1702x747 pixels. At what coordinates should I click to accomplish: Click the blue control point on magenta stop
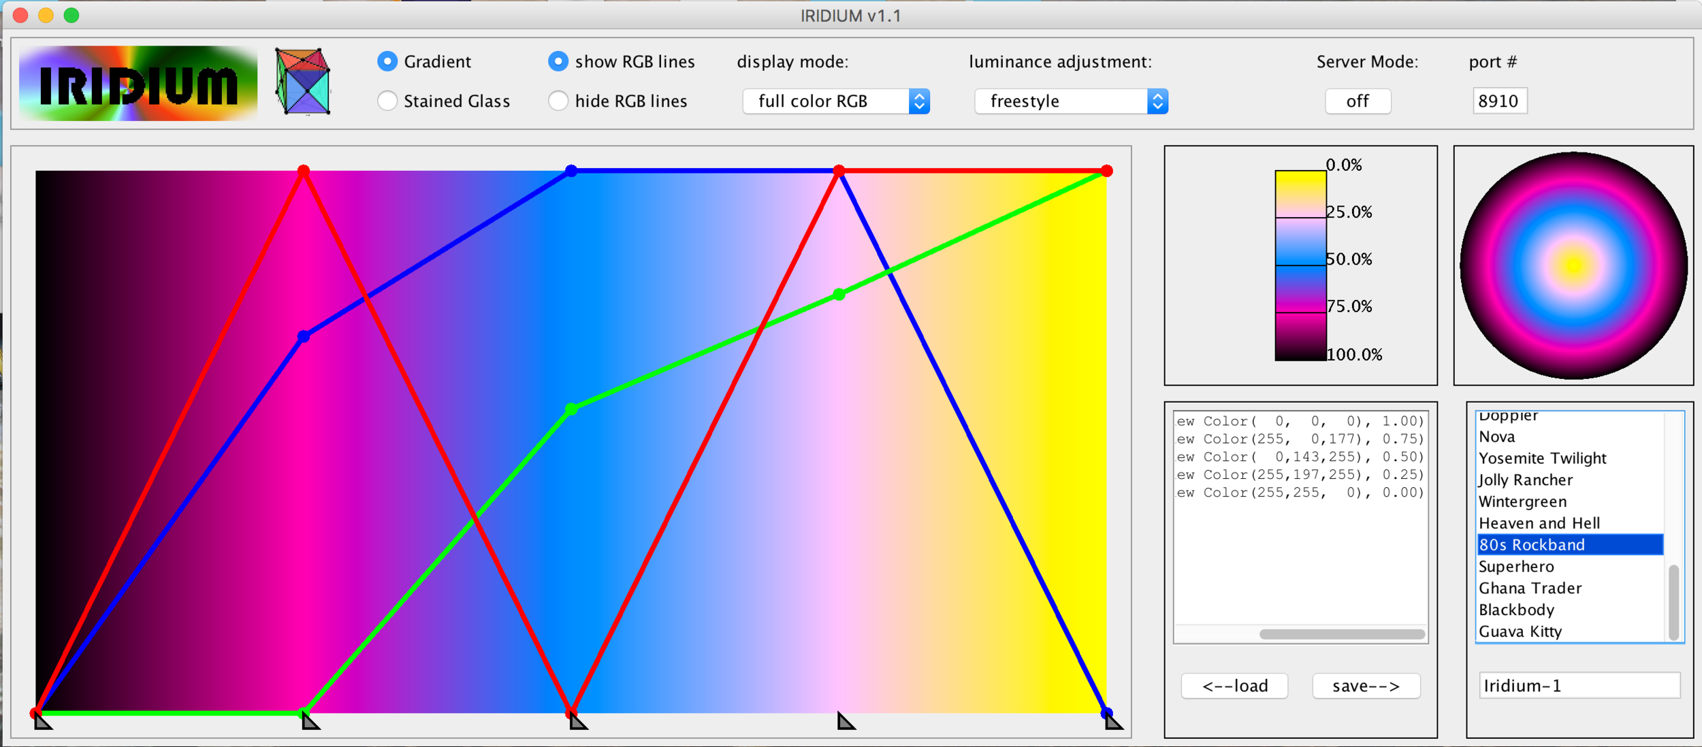click(x=304, y=337)
